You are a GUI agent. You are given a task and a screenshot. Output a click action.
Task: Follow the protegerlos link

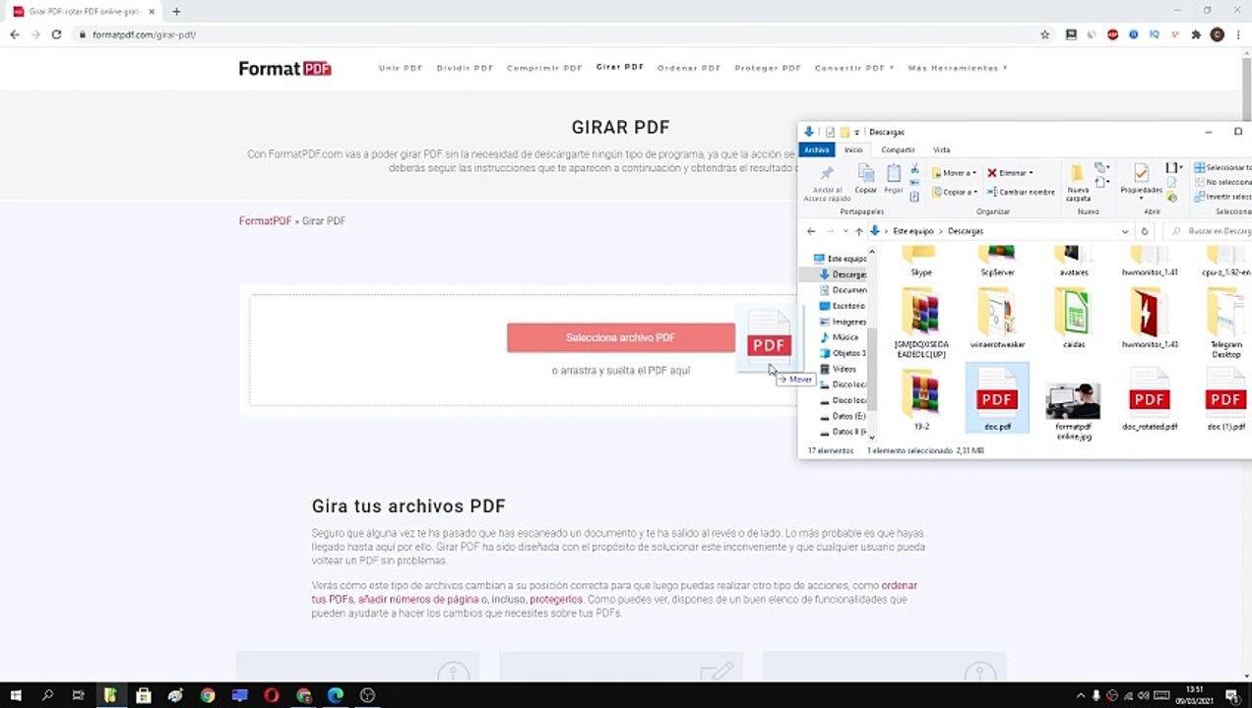pyautogui.click(x=556, y=599)
